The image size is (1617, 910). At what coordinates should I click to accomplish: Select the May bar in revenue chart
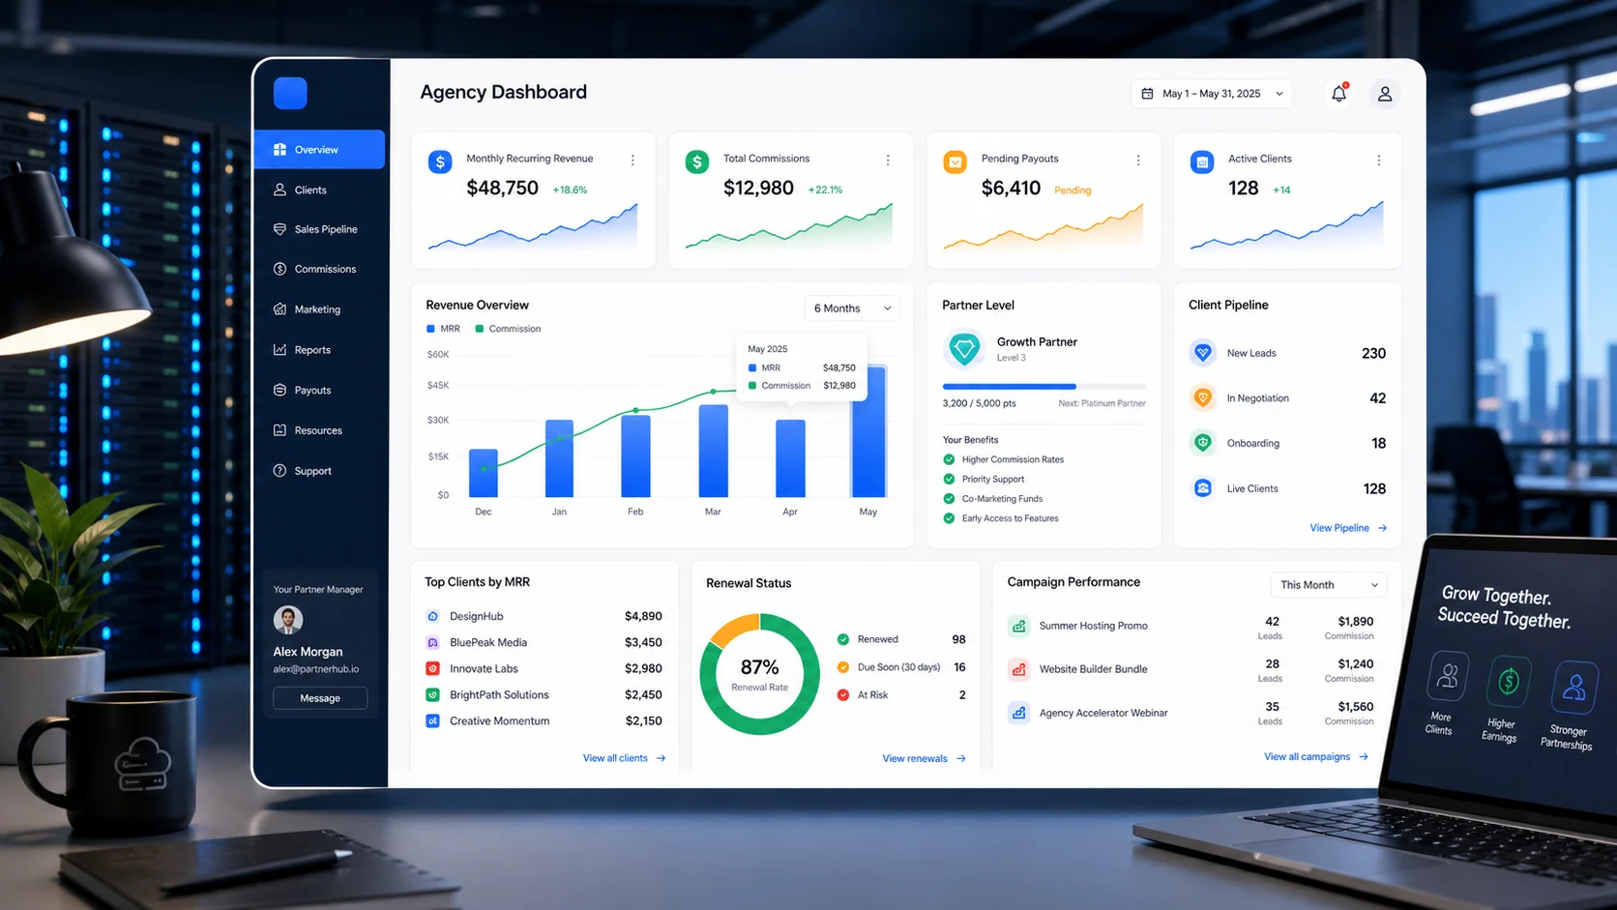click(868, 431)
